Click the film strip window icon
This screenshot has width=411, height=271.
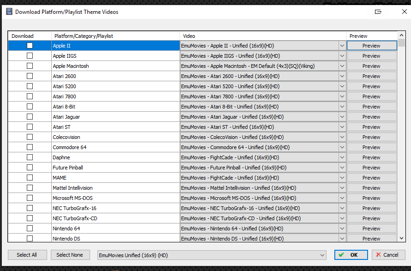9,12
